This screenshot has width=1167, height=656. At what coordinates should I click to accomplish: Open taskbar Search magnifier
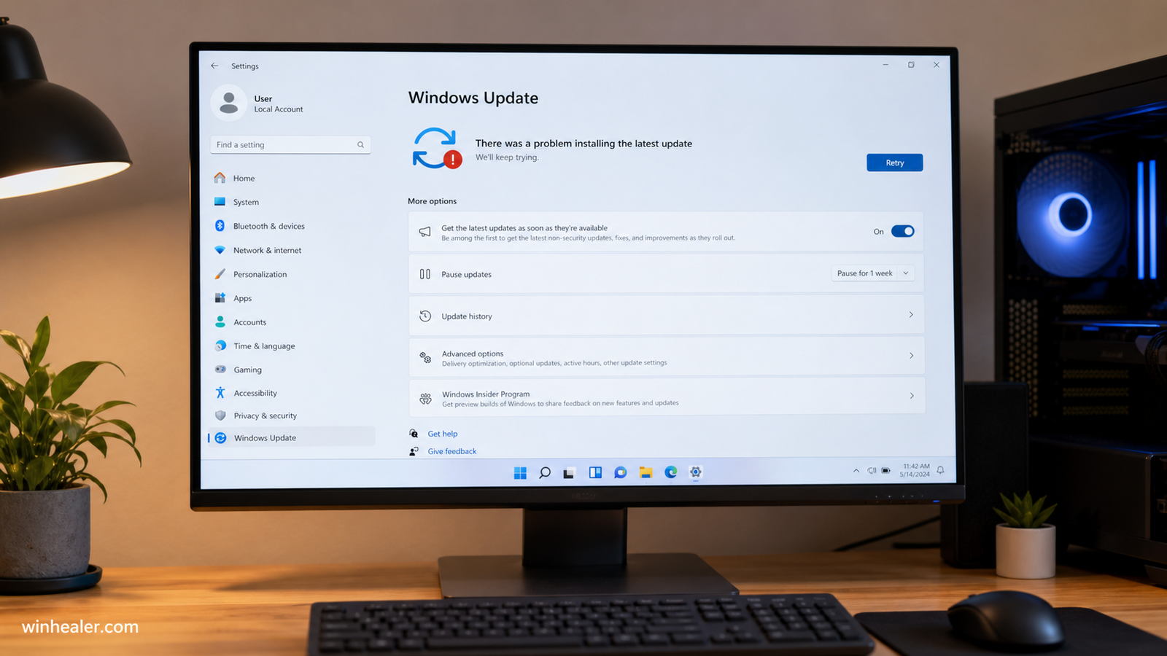click(x=545, y=473)
